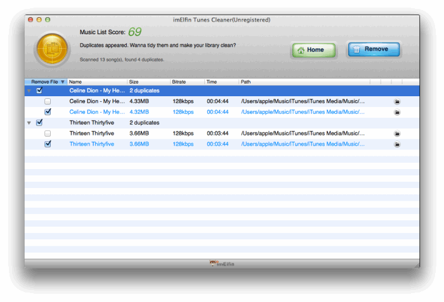Click the window zoom green button

click(48, 20)
